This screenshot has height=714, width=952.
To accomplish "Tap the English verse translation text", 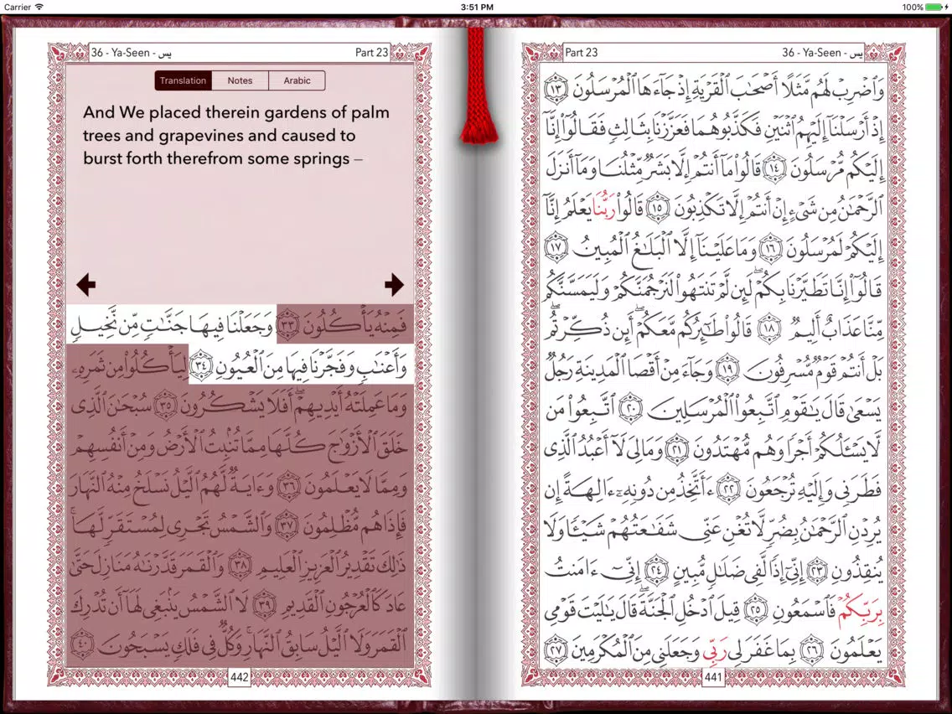I will (x=236, y=136).
